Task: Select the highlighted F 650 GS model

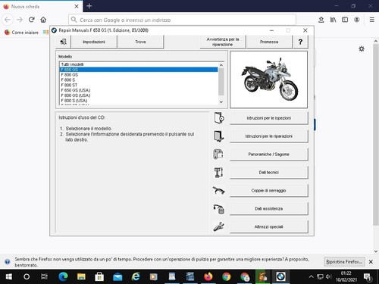Action: (139, 70)
